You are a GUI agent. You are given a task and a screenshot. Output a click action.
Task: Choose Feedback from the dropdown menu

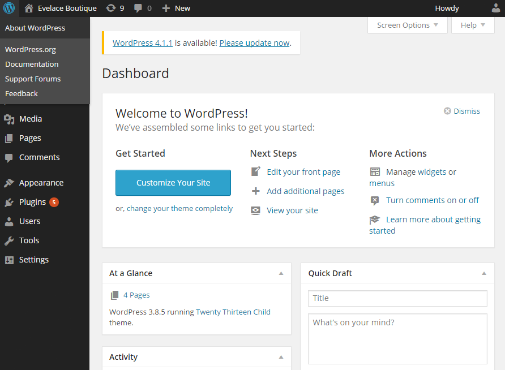[x=22, y=93]
